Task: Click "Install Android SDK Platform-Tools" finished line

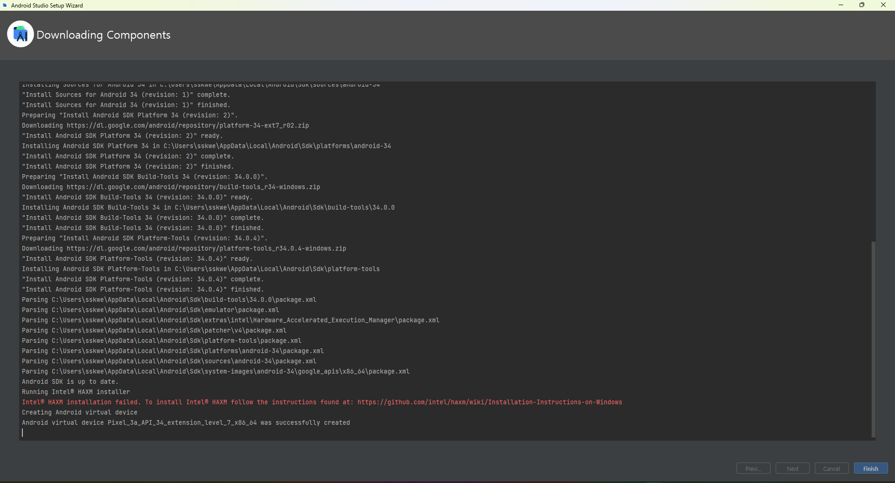Action: tap(143, 289)
